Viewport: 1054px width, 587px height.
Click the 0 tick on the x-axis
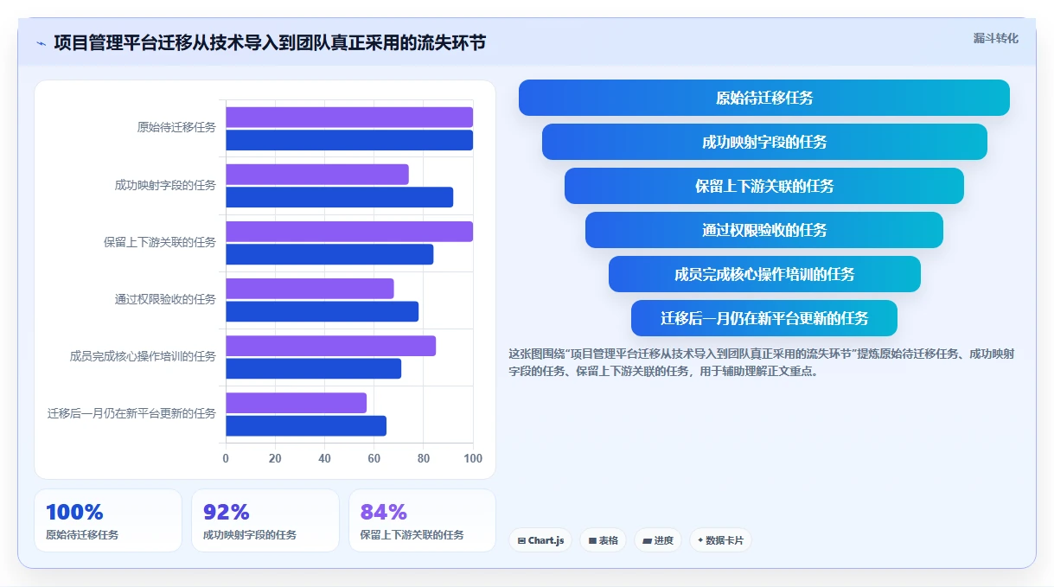pos(226,458)
